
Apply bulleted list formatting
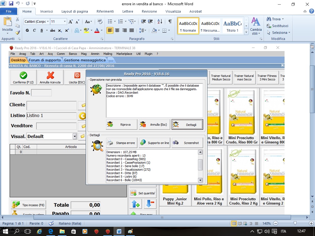pos(110,22)
